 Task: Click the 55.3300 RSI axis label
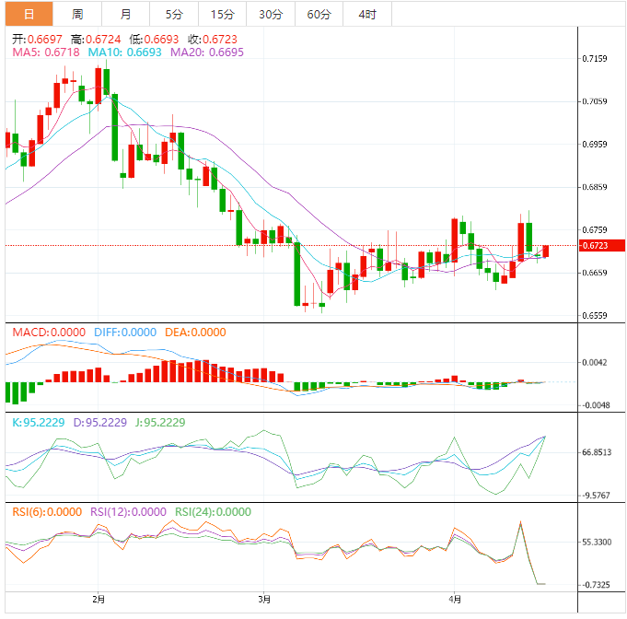tap(597, 543)
